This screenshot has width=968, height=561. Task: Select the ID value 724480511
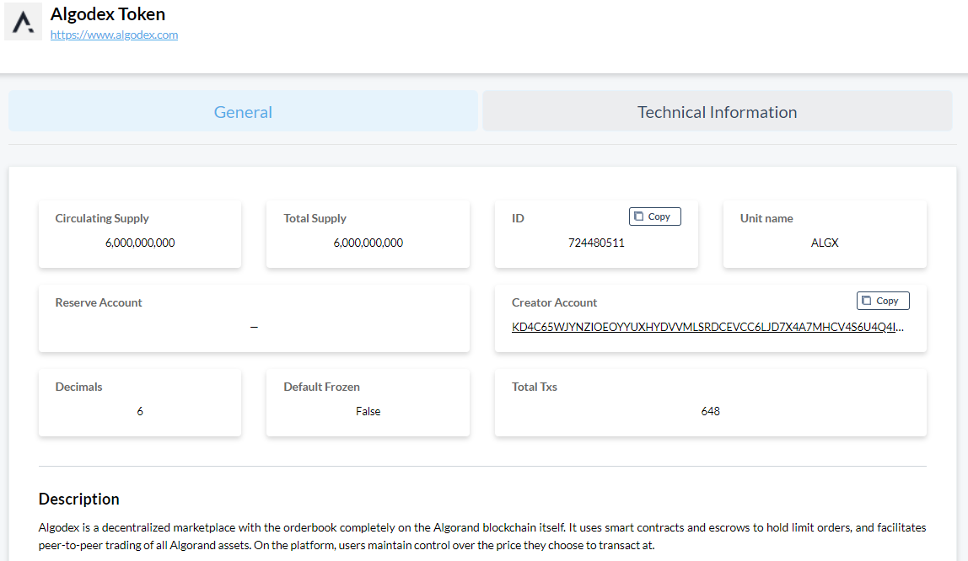tap(596, 243)
